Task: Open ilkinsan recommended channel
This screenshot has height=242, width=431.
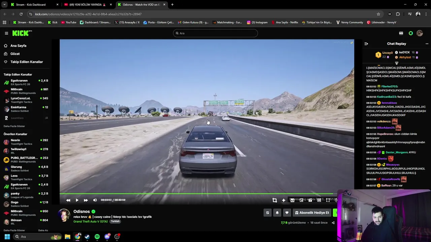Action: pyautogui.click(x=26, y=222)
